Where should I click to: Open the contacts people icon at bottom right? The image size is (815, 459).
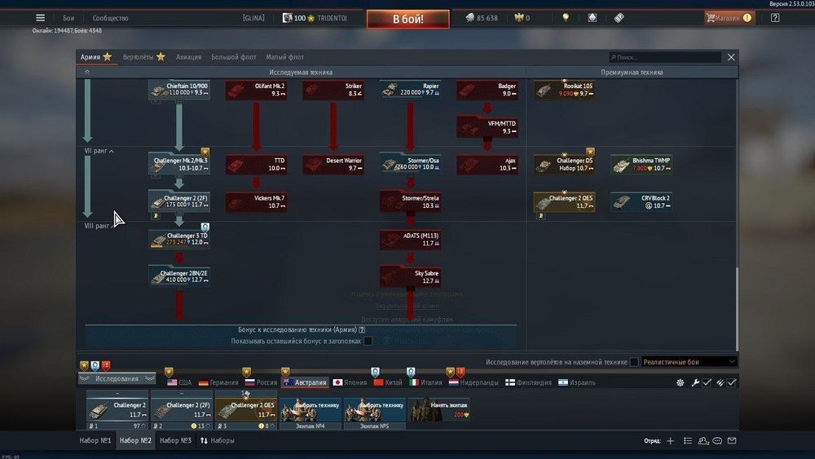point(703,441)
